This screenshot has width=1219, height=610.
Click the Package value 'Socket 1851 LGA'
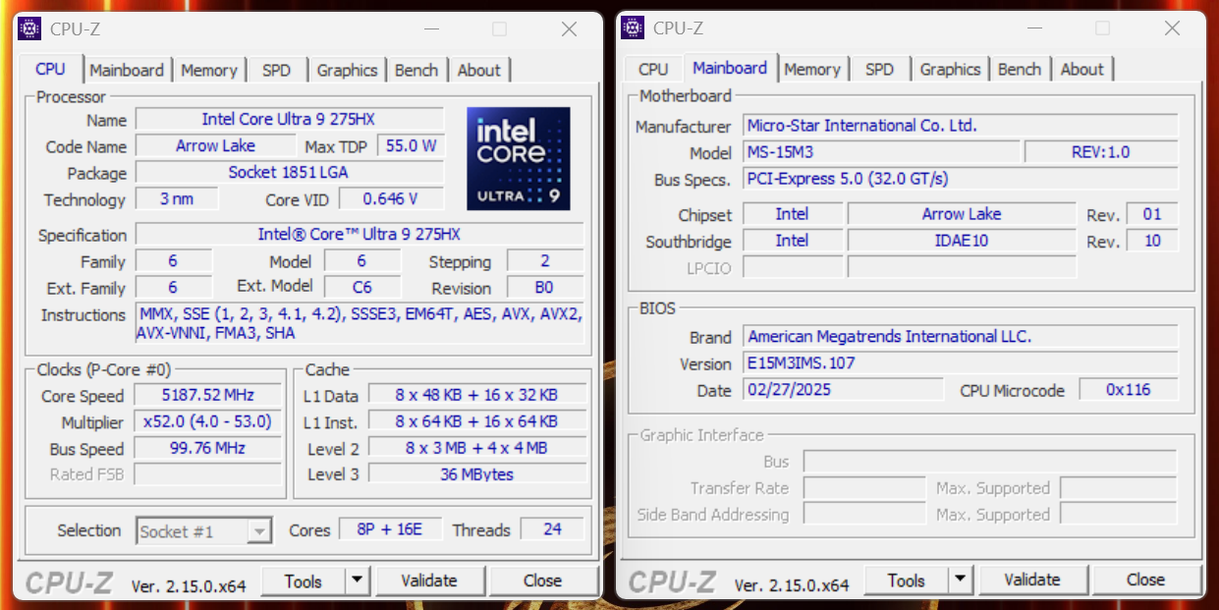289,172
